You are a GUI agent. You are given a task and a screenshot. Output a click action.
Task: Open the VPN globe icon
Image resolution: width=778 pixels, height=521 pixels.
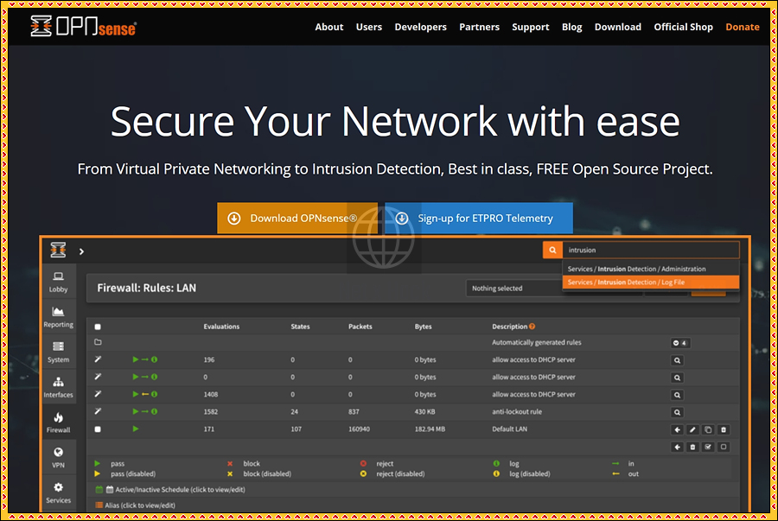click(58, 458)
